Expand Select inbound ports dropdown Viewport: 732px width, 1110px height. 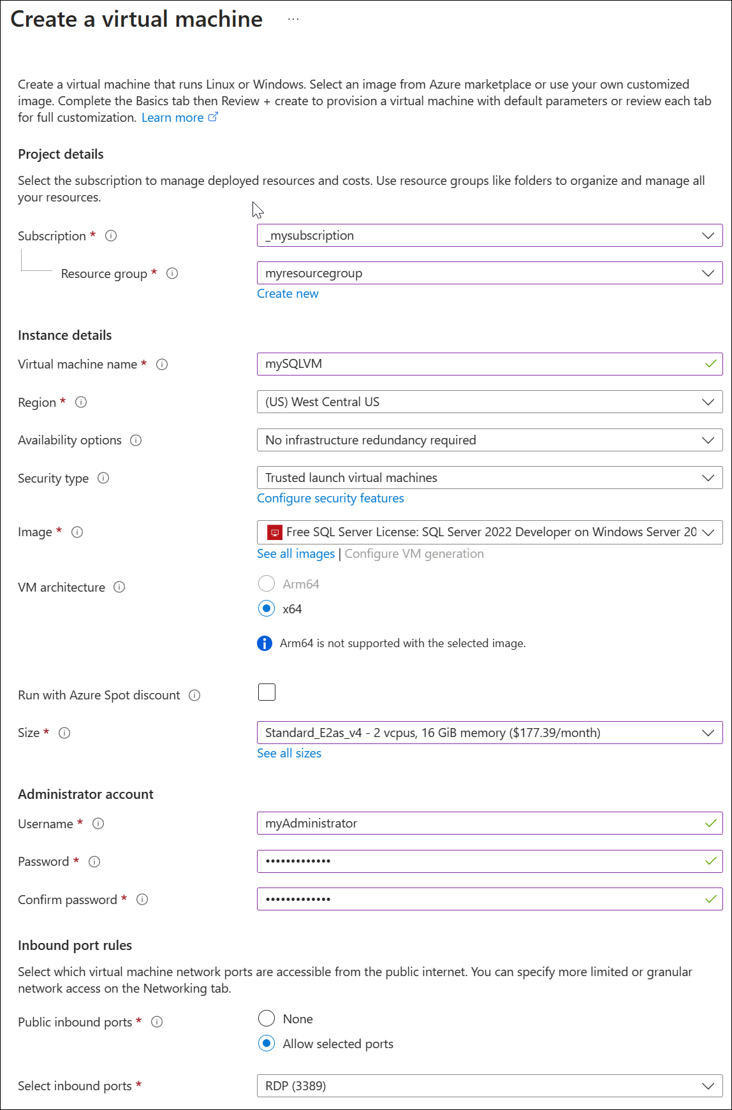[489, 1086]
